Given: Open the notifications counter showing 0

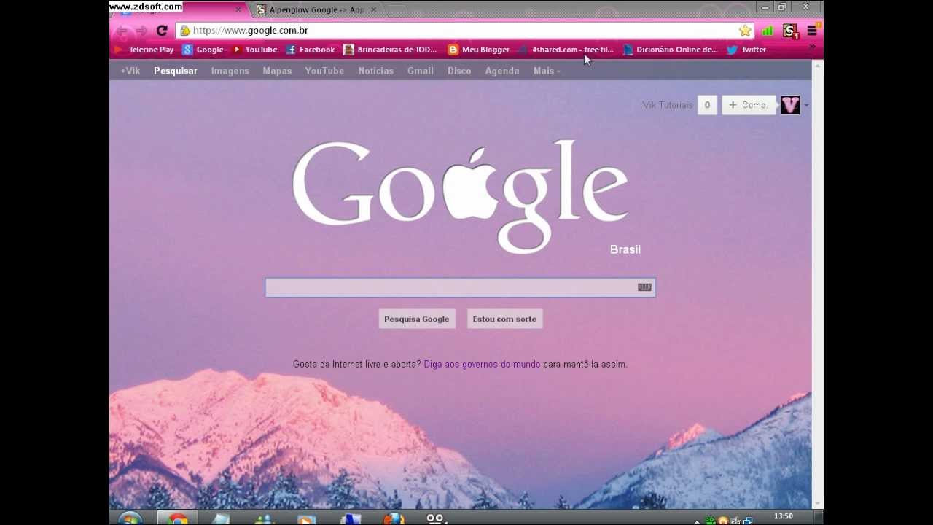Looking at the screenshot, I should point(707,105).
